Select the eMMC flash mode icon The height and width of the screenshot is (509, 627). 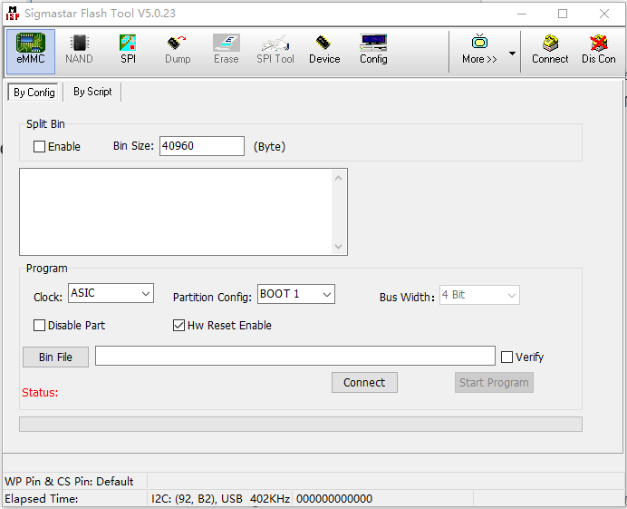pyautogui.click(x=31, y=50)
